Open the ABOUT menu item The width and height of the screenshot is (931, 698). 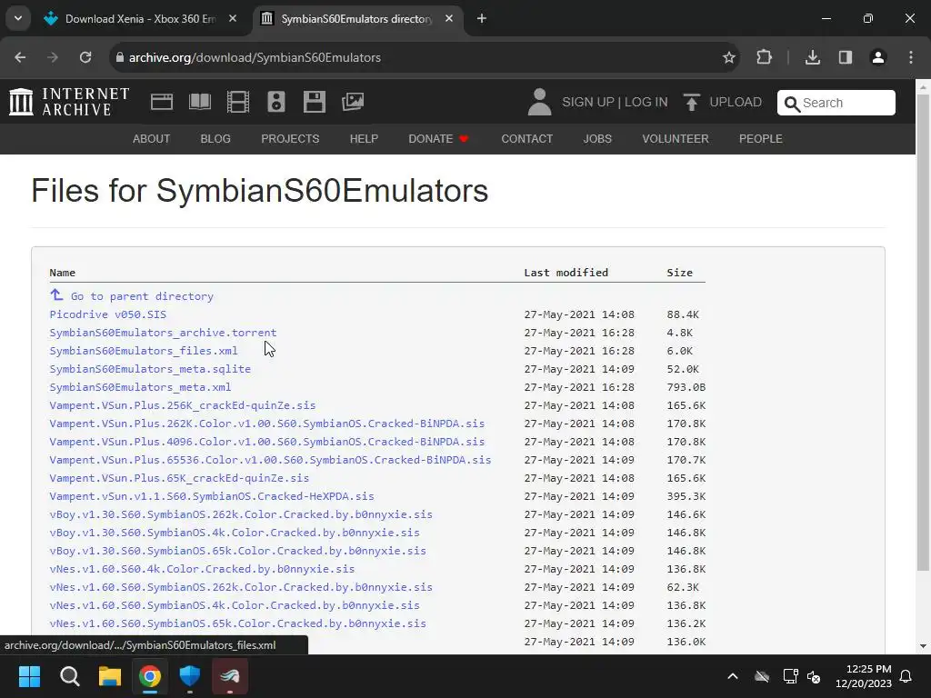point(152,139)
